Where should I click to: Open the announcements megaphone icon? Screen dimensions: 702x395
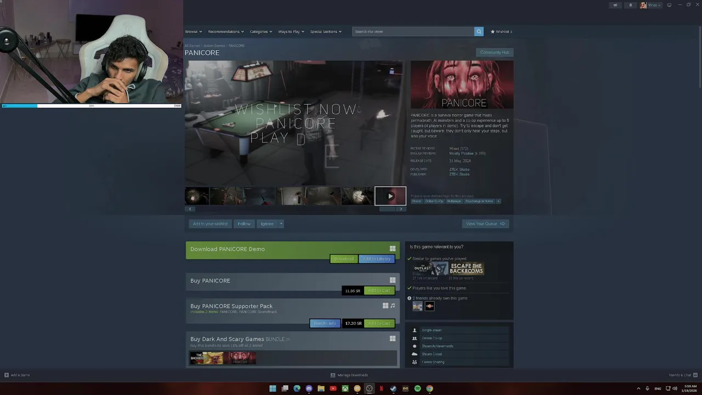coord(615,5)
